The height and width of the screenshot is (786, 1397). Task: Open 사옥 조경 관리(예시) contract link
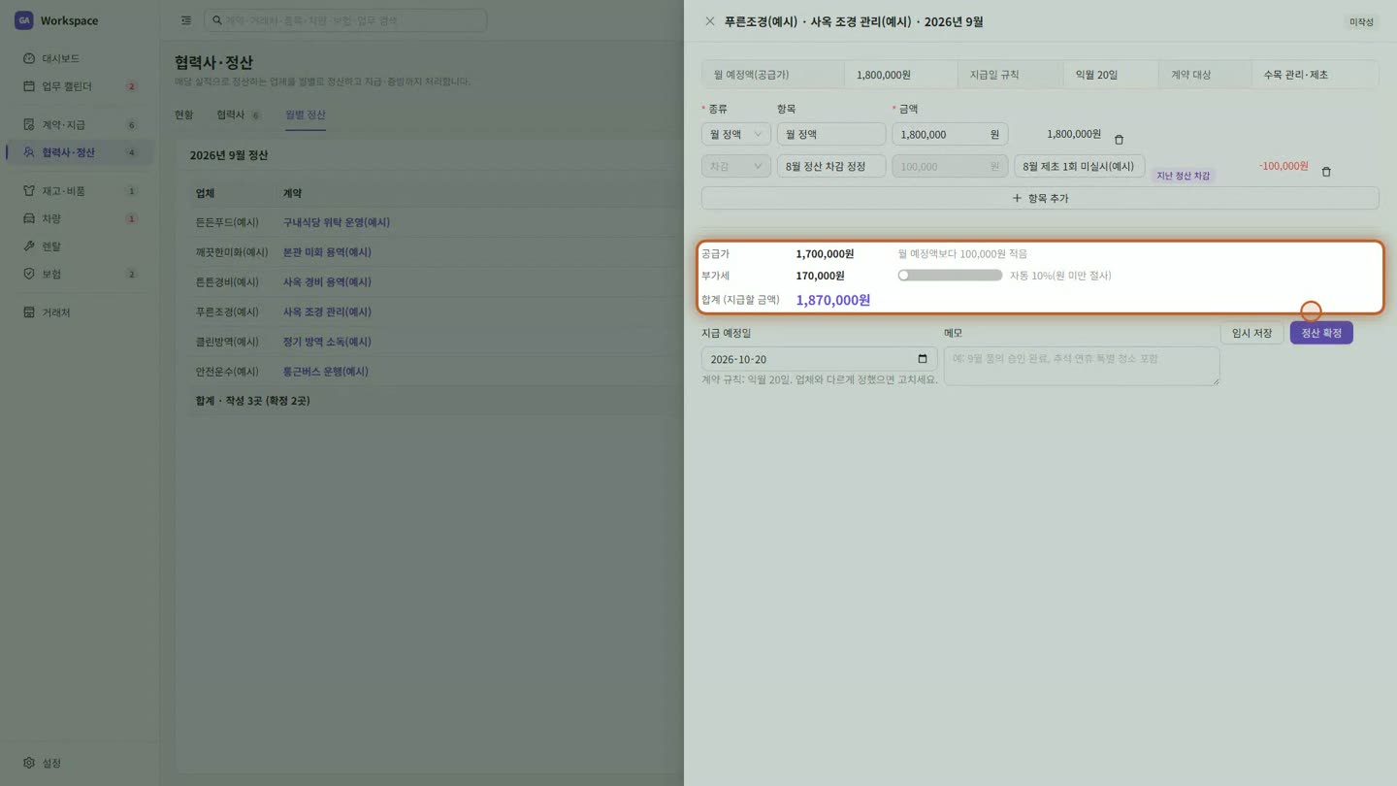click(x=327, y=312)
